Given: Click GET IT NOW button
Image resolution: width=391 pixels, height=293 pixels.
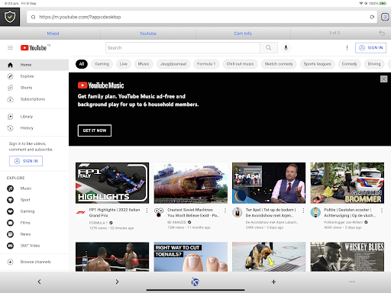Looking at the screenshot, I should click(x=95, y=130).
